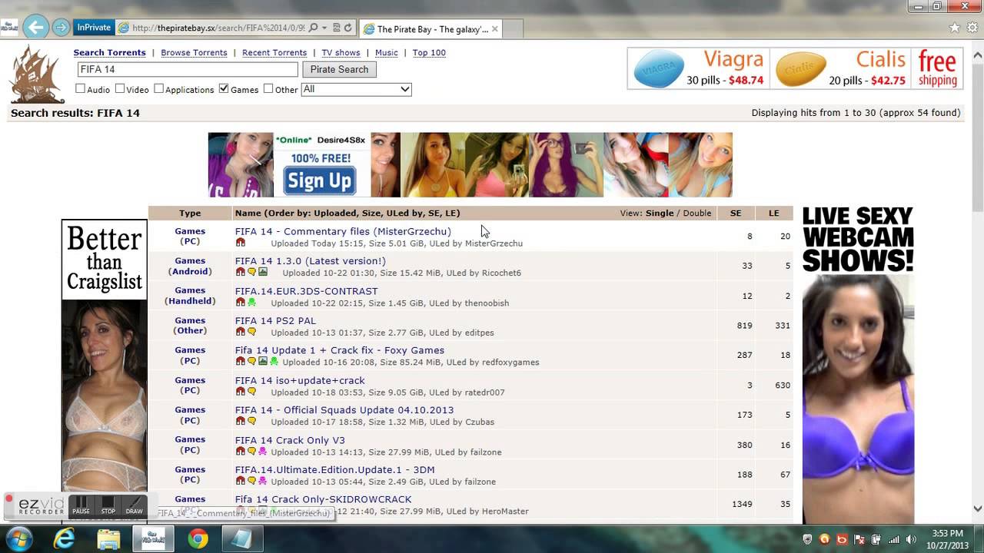The image size is (984, 553).
Task: Click The Pirate Bay ship logo
Action: (37, 74)
